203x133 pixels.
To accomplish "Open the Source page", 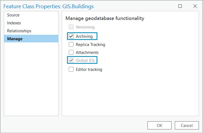I will pyautogui.click(x=13, y=15).
